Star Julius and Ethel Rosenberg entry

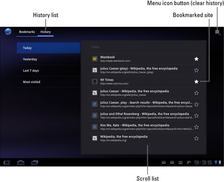tap(197, 116)
